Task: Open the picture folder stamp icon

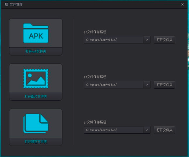Action: pyautogui.click(x=36, y=78)
